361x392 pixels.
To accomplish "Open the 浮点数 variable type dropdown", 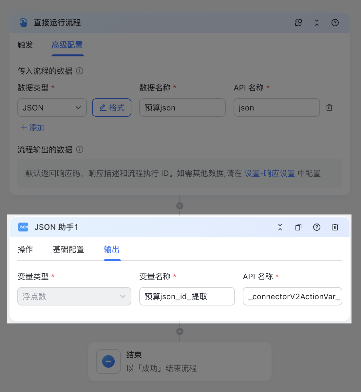I will tap(74, 296).
